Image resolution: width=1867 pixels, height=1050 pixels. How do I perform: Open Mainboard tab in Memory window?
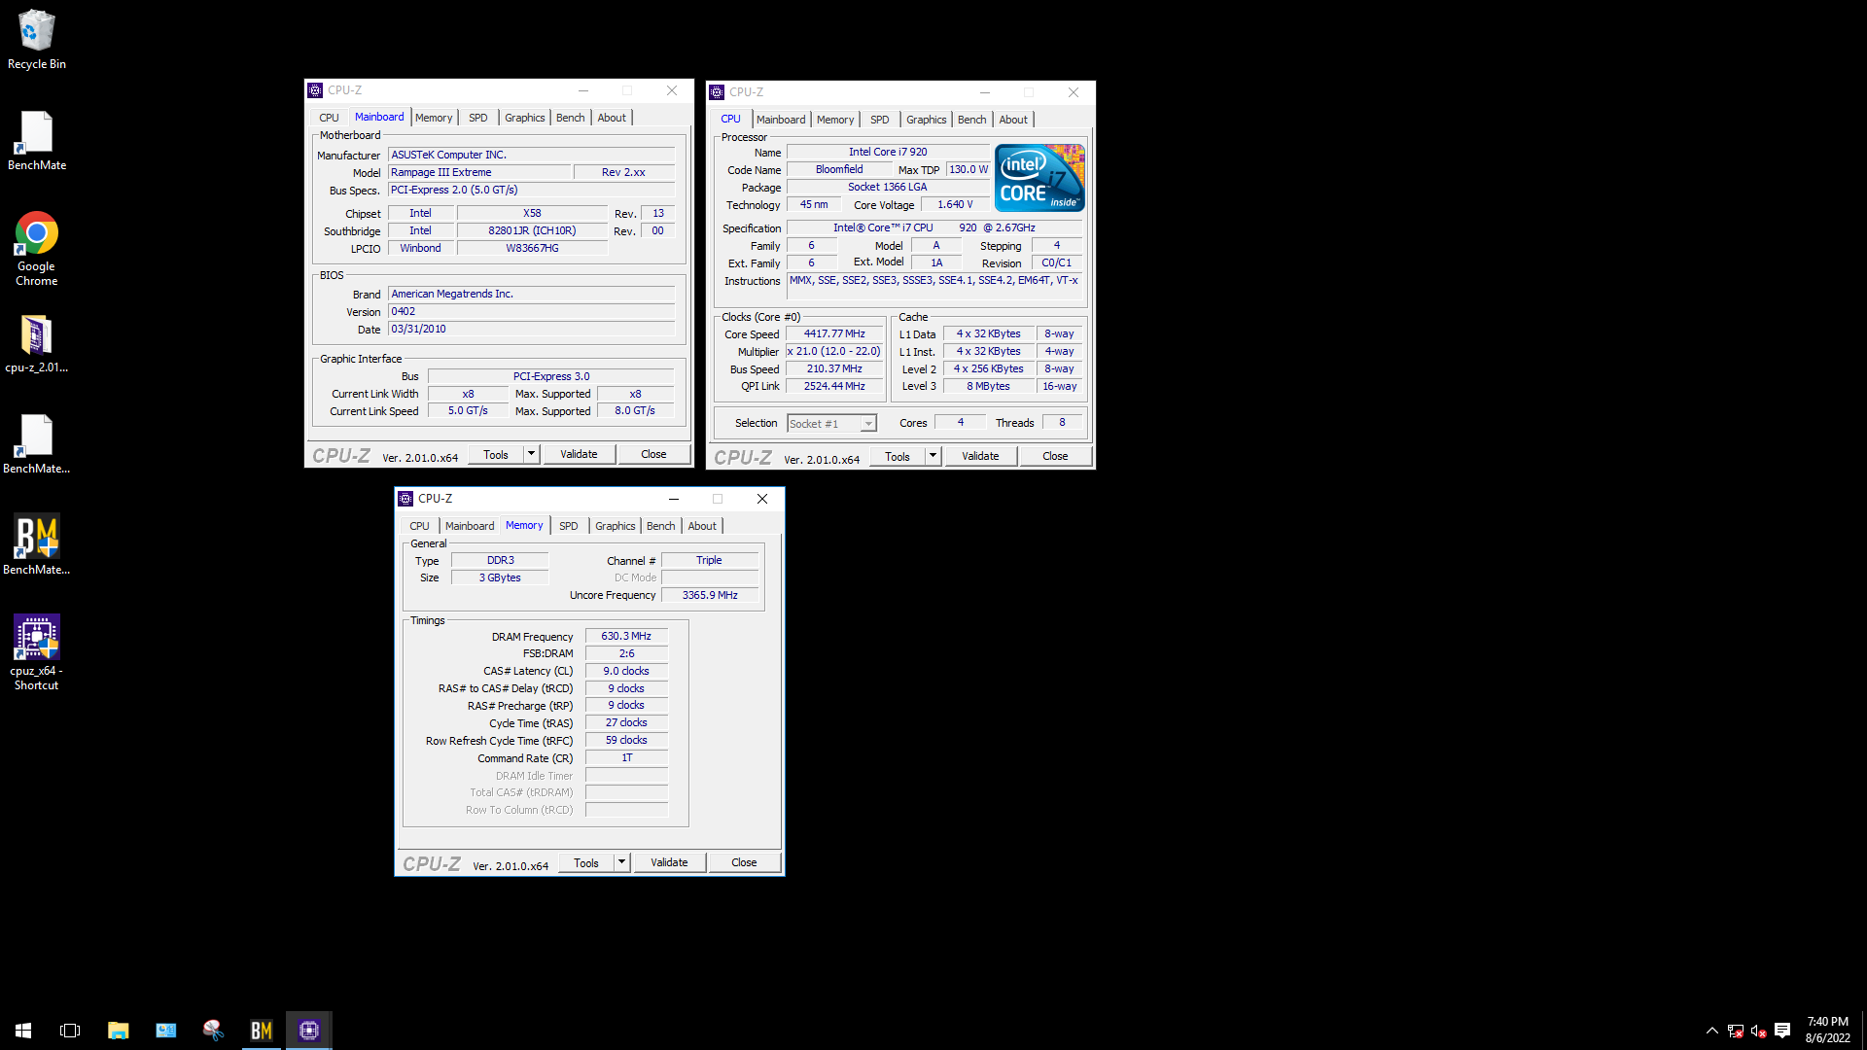coord(470,526)
